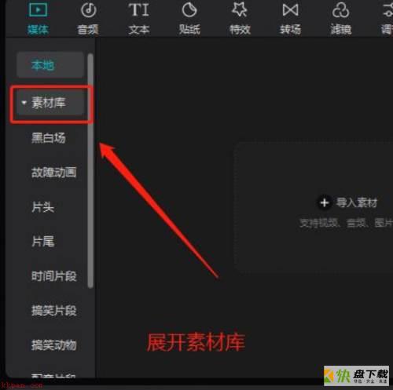Open the 贴纸 sticker icon

(189, 10)
